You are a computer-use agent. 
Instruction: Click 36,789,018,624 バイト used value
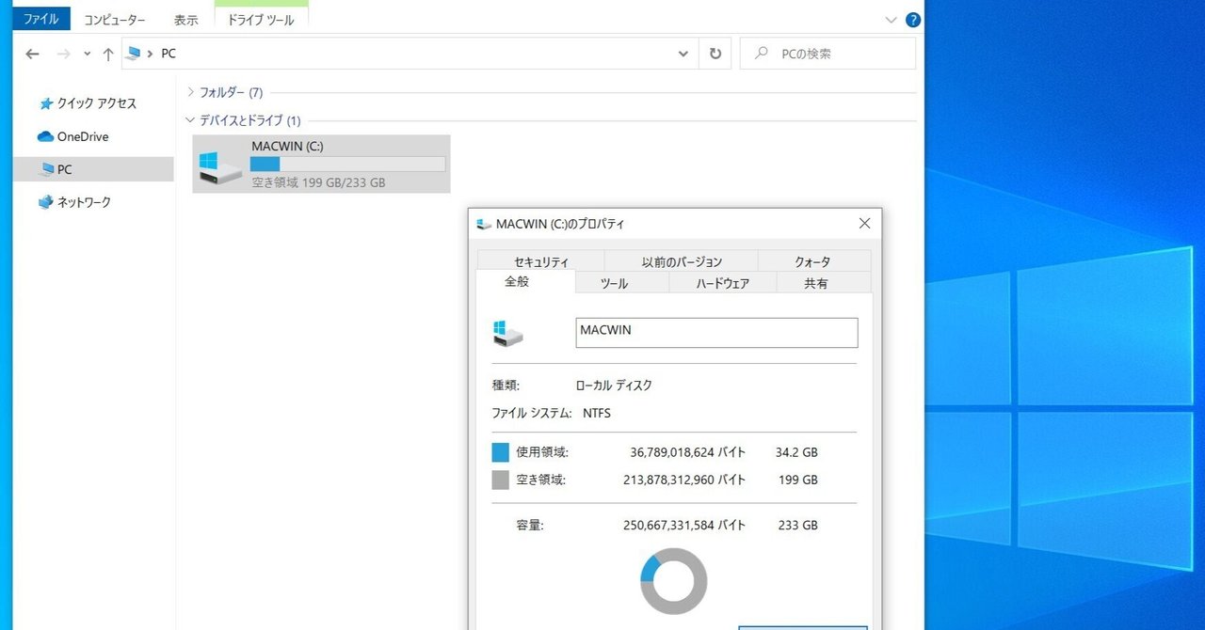[687, 452]
